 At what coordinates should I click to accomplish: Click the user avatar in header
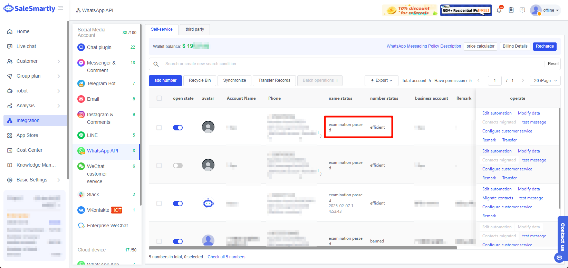[x=536, y=10]
